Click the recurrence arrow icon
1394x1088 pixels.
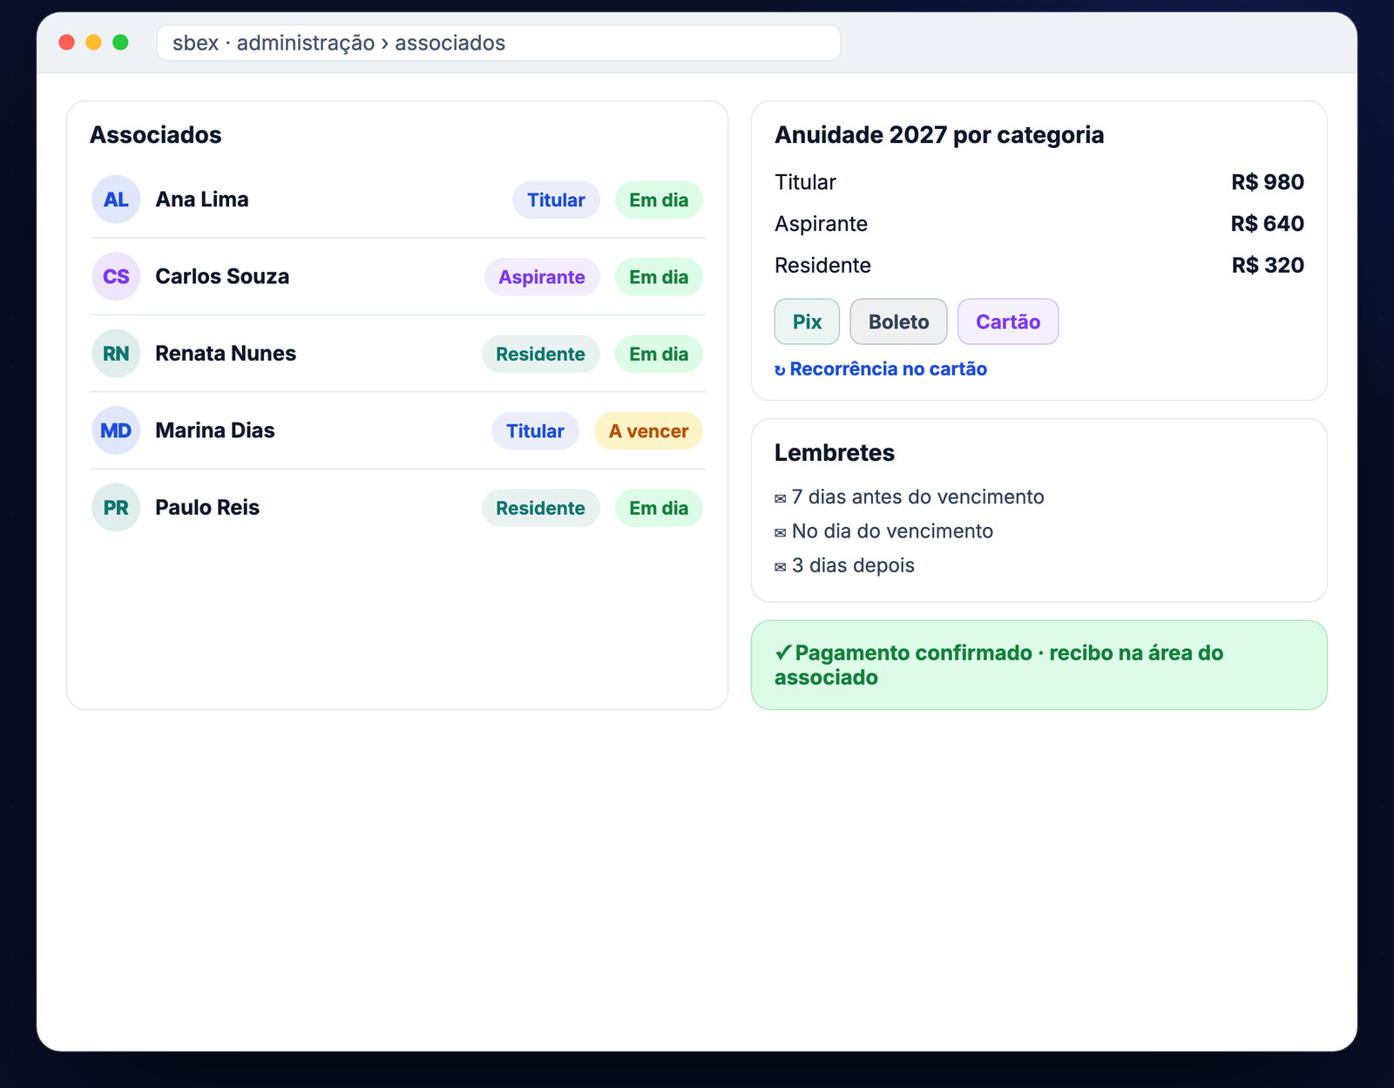click(x=780, y=370)
